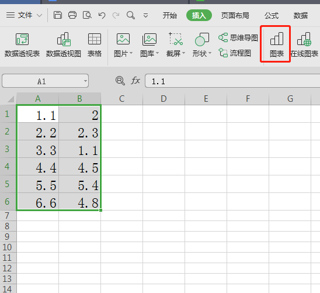This screenshot has height=293, width=320.
Task: Select row 3 header
Action: [8, 149]
